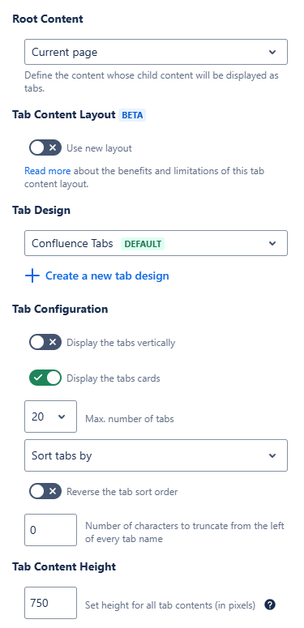Toggle Display the tabs vertically switch
Screen dimensions: 304x628
tap(45, 343)
